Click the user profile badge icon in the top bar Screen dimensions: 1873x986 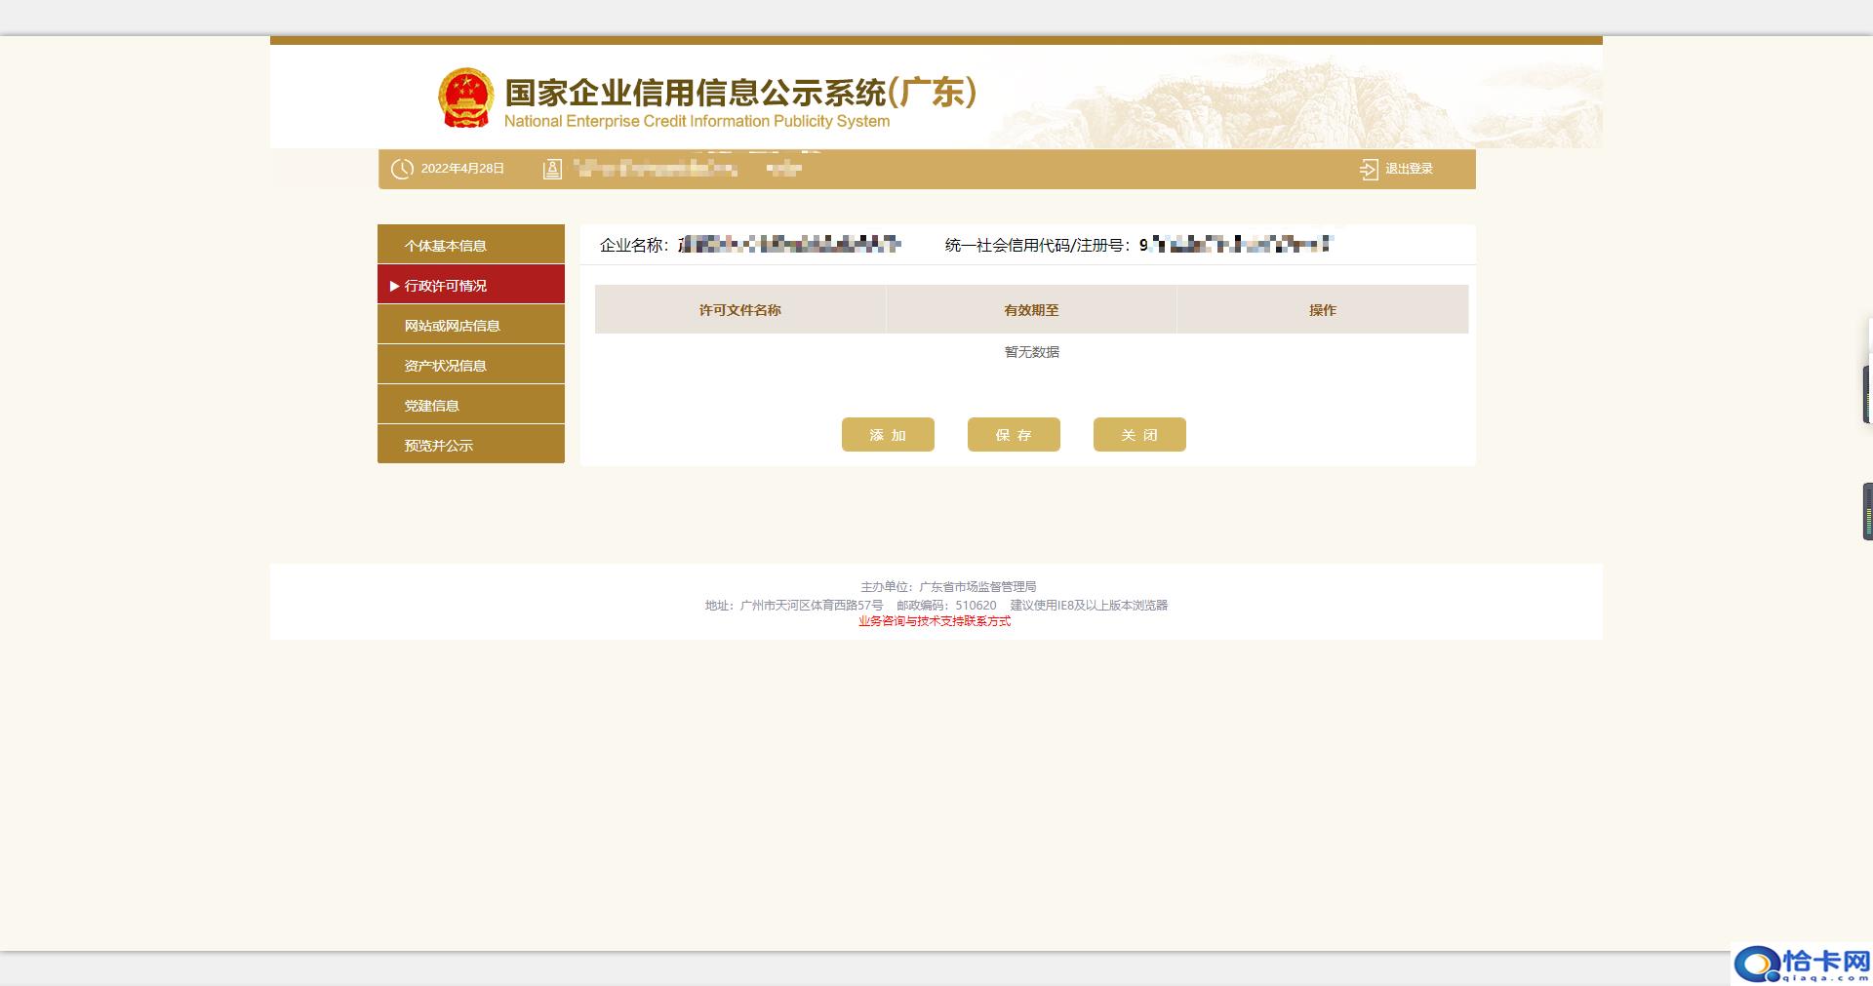tap(552, 168)
